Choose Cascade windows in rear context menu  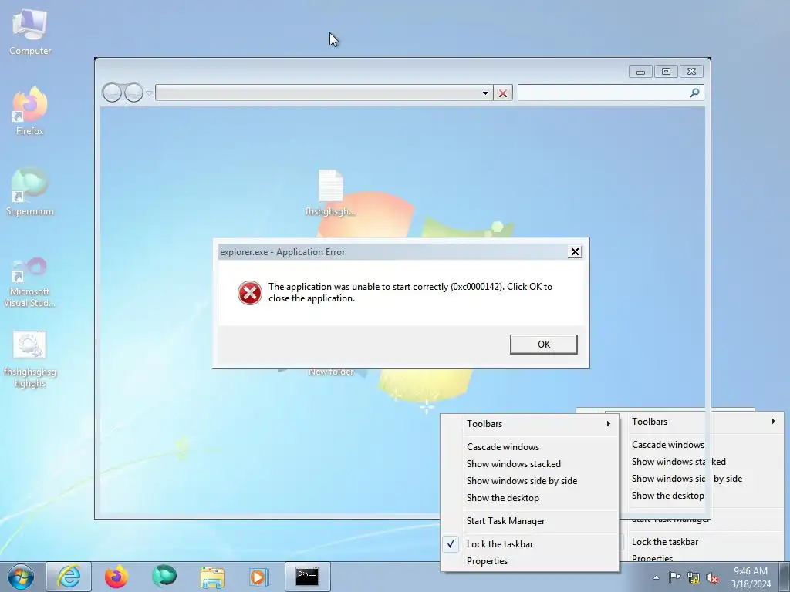[668, 445]
